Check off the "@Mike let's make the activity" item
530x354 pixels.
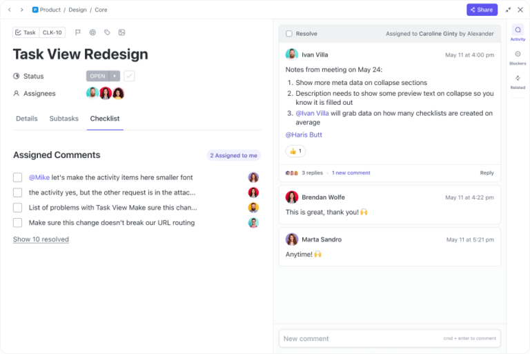coord(18,177)
